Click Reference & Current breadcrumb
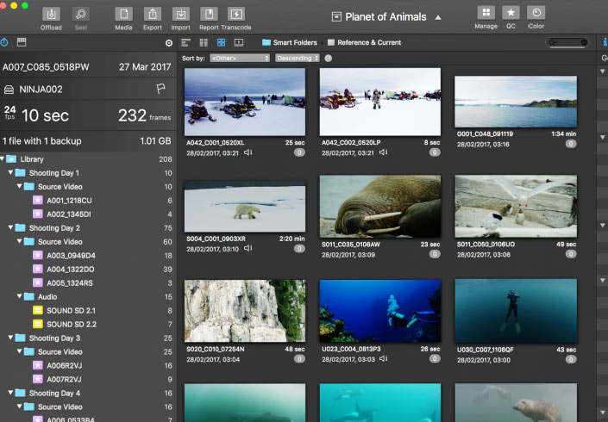This screenshot has width=608, height=422. pyautogui.click(x=365, y=42)
